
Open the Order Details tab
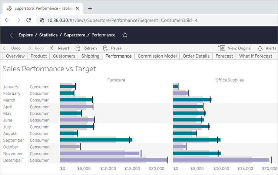[x=196, y=56]
